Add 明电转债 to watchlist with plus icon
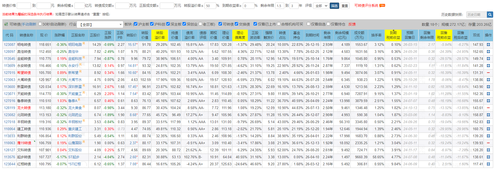 [x=488, y=45]
